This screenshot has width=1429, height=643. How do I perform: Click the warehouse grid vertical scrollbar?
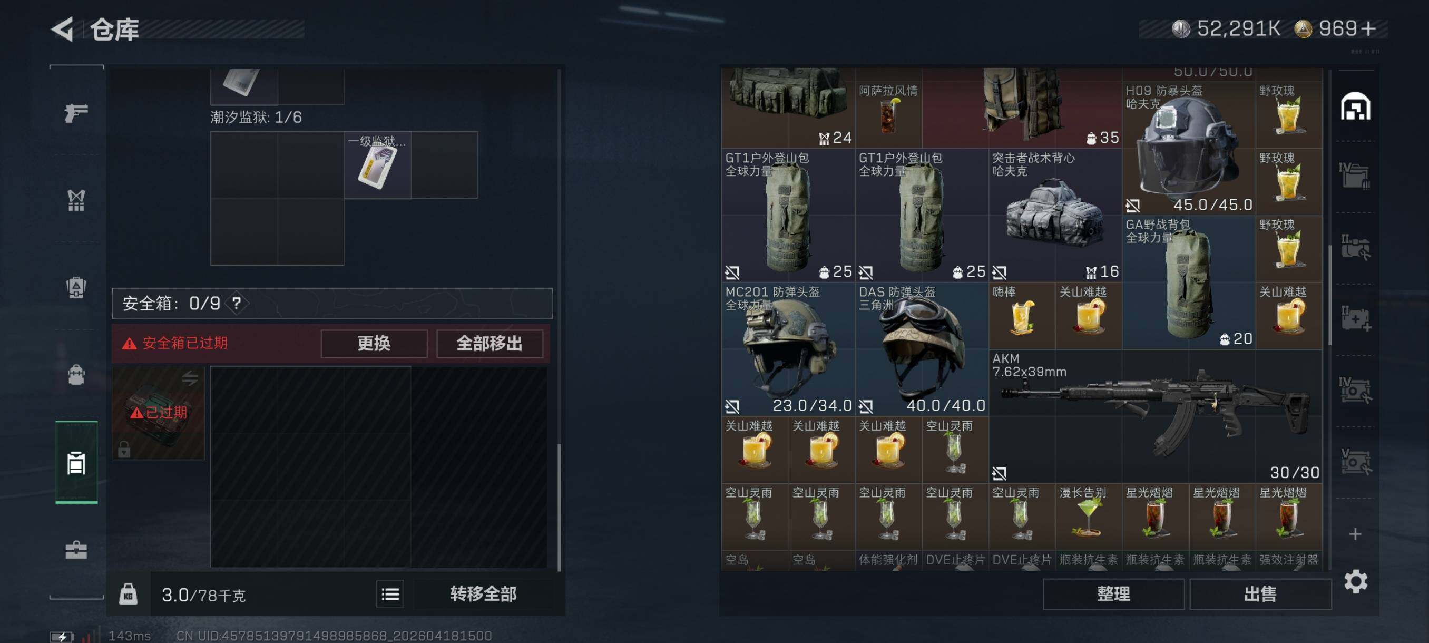pyautogui.click(x=1329, y=295)
